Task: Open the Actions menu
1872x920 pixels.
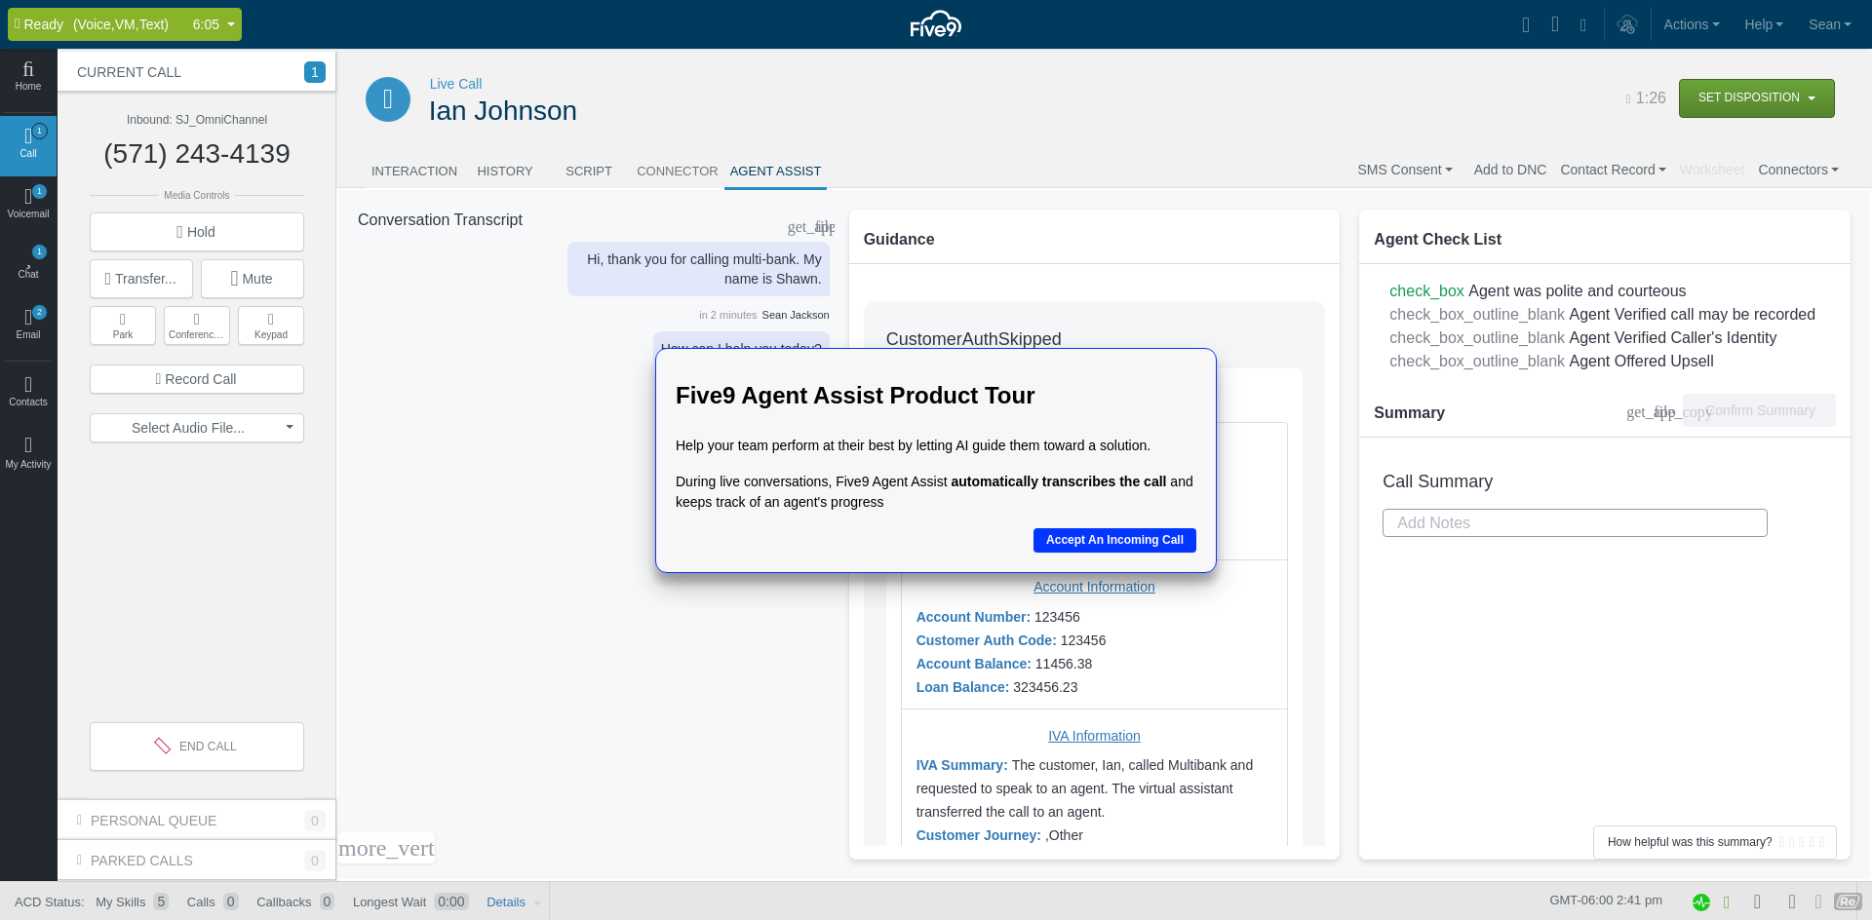Action: click(1691, 24)
